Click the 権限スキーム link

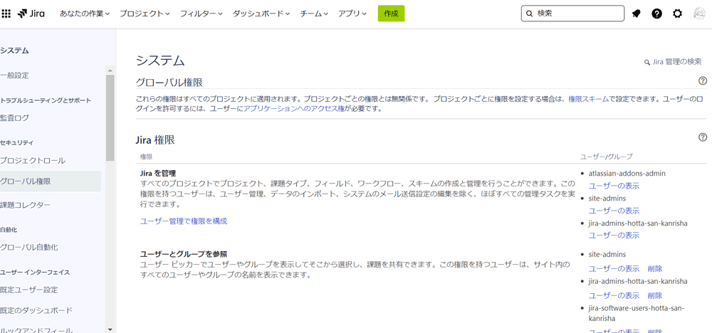[589, 98]
